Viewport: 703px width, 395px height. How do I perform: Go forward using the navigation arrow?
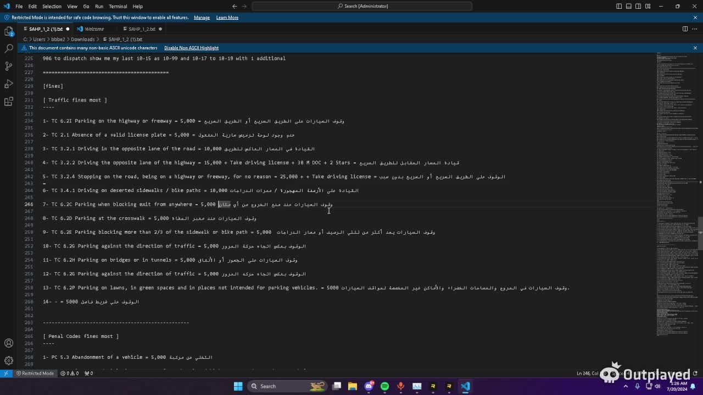pyautogui.click(x=245, y=6)
